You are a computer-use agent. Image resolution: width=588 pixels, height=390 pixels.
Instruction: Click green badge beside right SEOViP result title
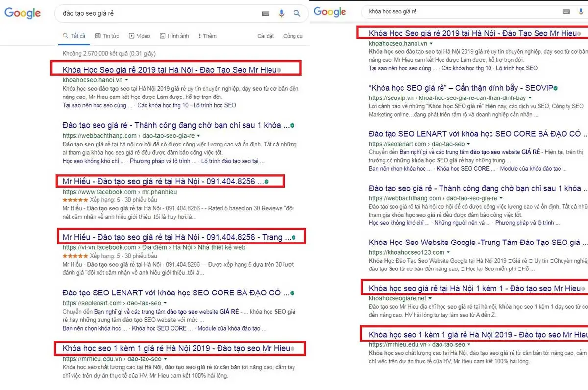[555, 88]
